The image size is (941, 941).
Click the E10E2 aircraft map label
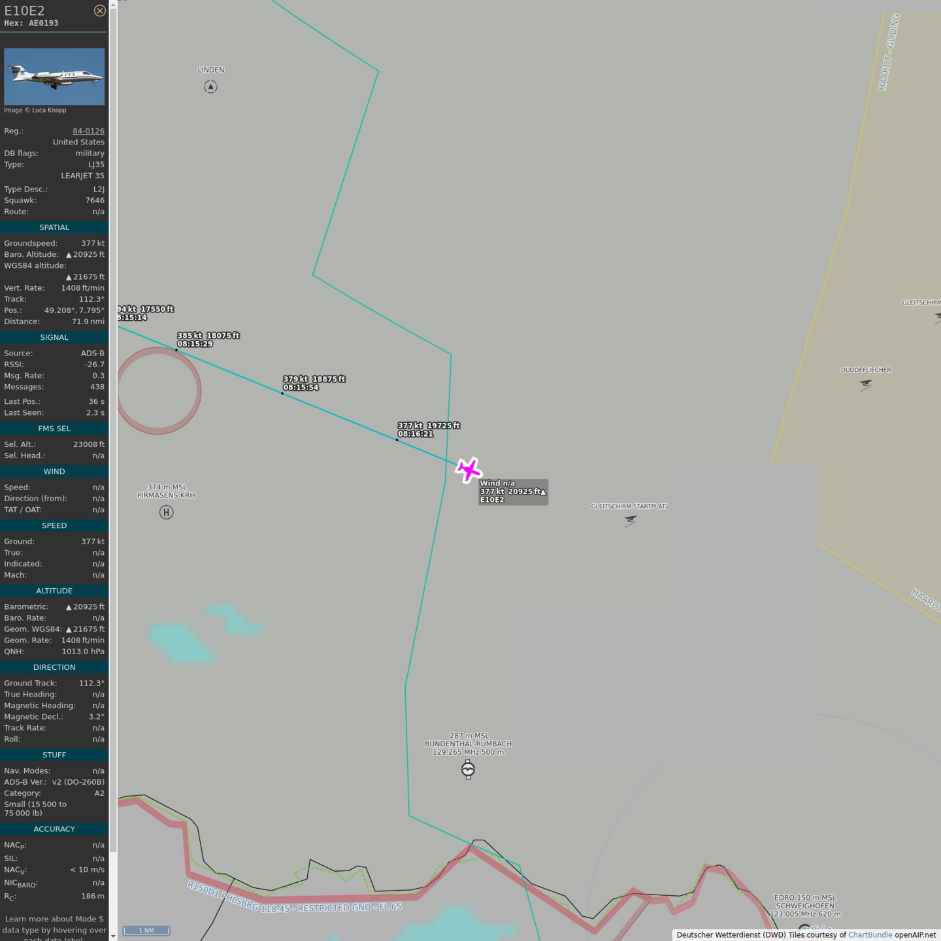[x=512, y=491]
